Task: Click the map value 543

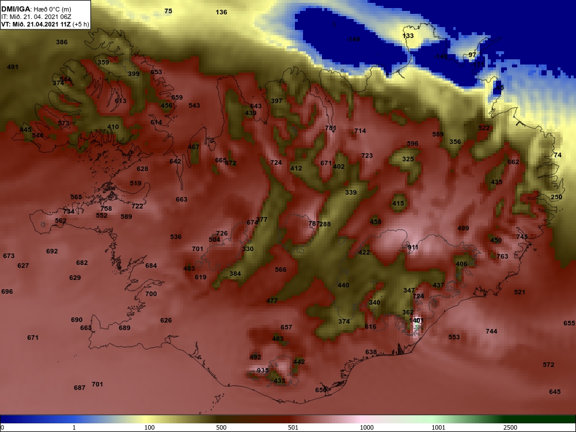Action: (x=194, y=105)
